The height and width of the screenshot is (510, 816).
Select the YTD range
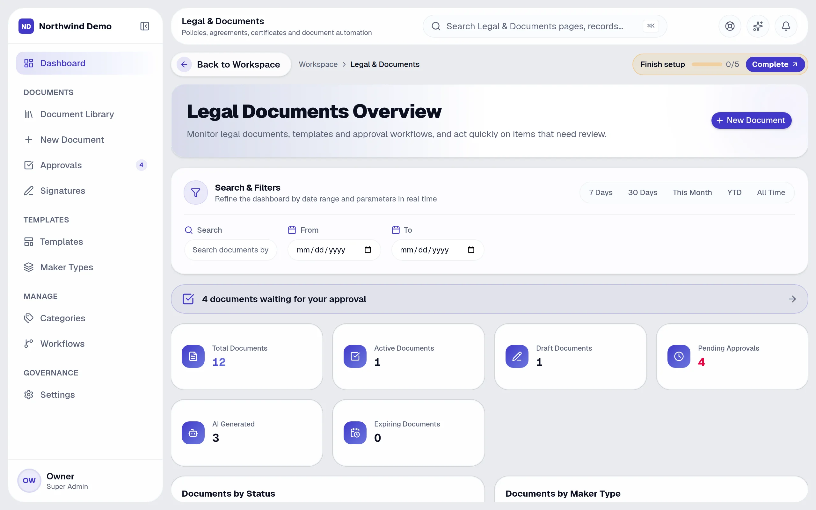point(734,193)
